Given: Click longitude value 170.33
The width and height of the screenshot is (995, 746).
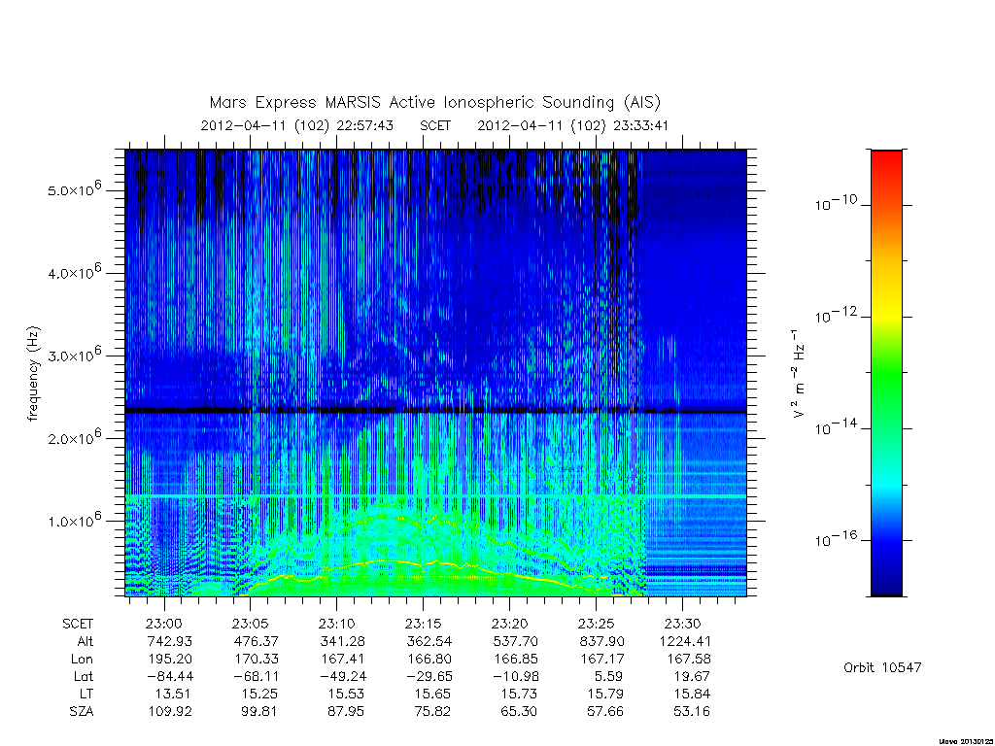Looking at the screenshot, I should click(x=256, y=660).
